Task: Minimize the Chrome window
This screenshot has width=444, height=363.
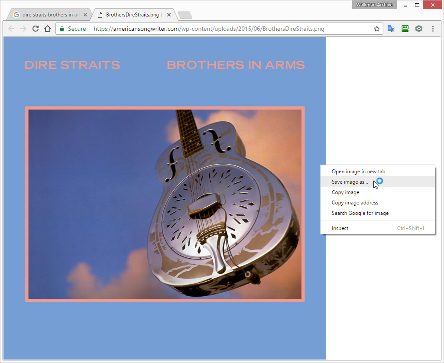Action: (405, 5)
